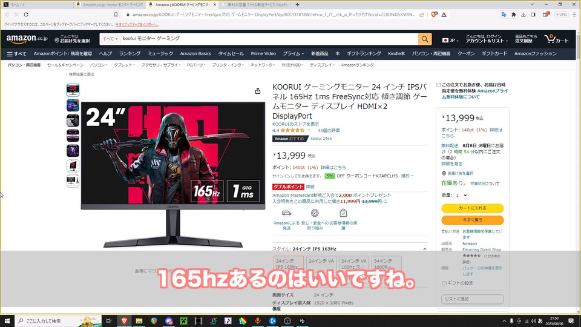Click the Task View taskbar icon
581x327 pixels.
pos(108,321)
